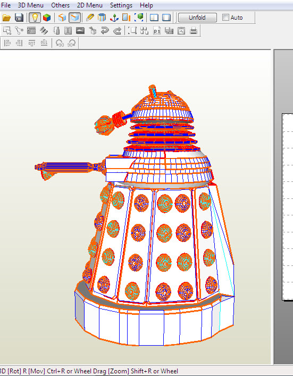Select the join/disjoin edge tool icon
Viewport: 293px width, 376px height.
19,31
